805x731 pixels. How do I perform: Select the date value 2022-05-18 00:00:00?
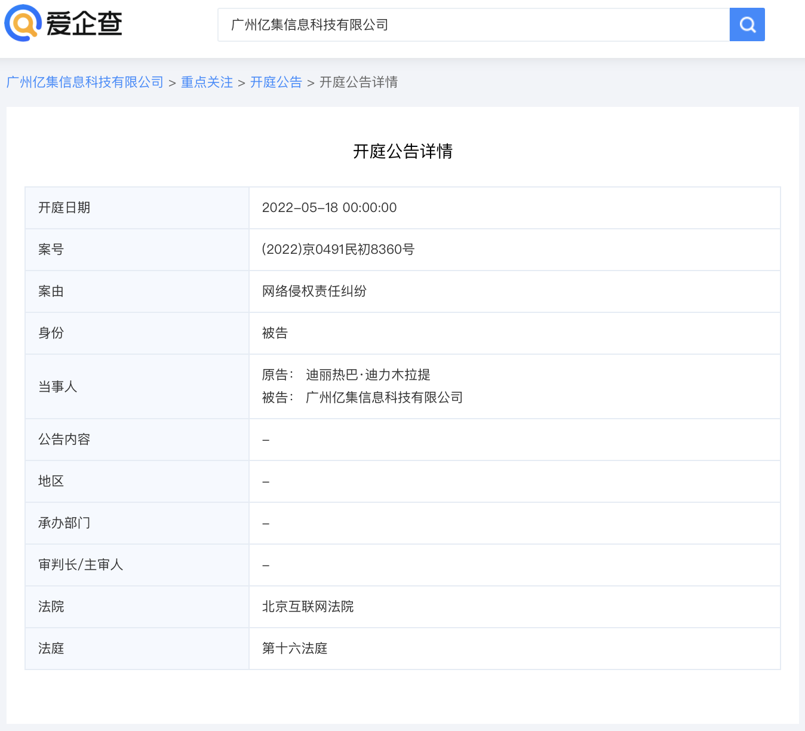click(330, 208)
